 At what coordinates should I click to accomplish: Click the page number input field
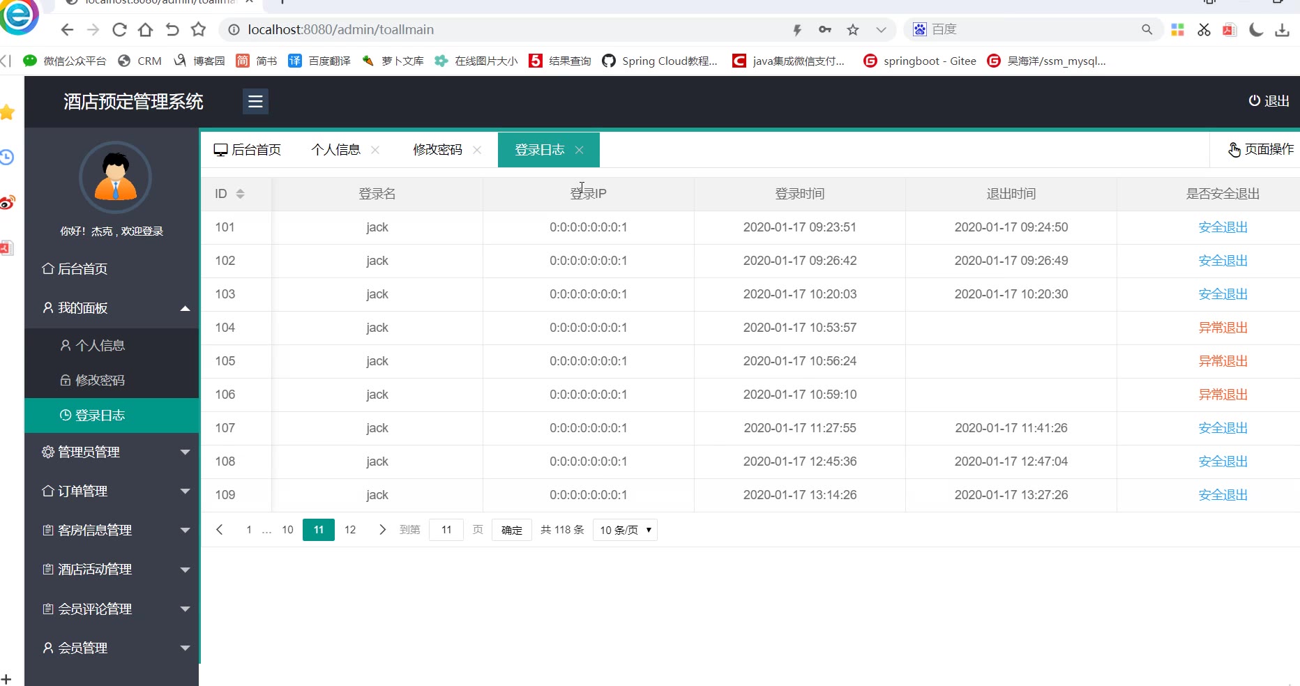[446, 530]
